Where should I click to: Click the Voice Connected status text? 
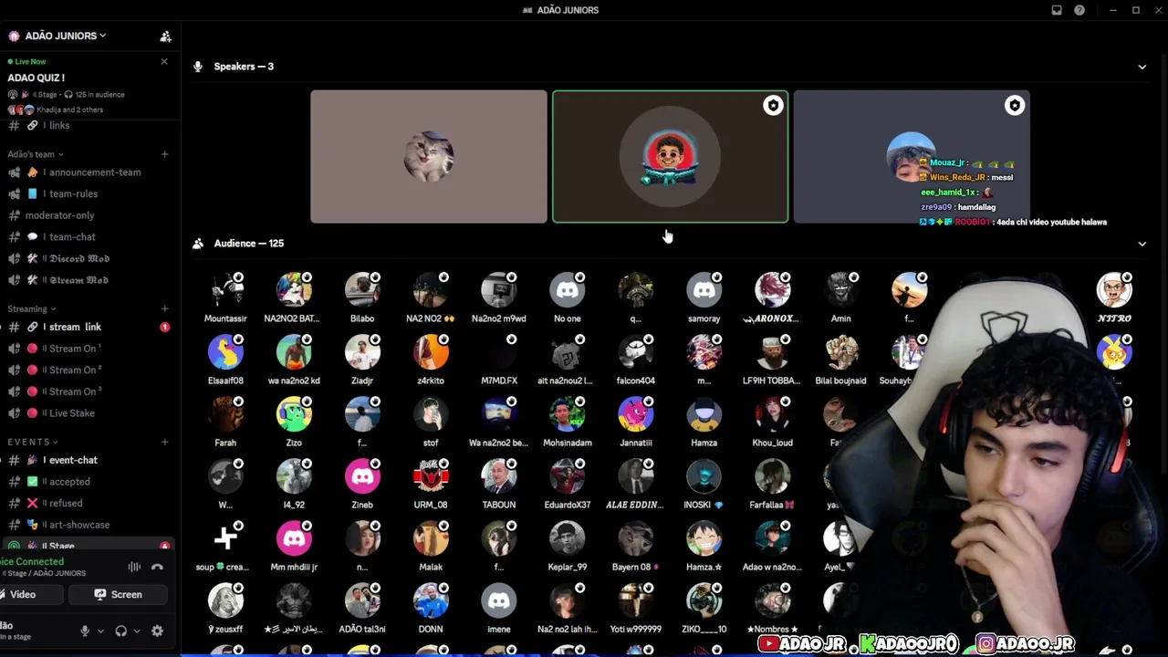(32, 562)
